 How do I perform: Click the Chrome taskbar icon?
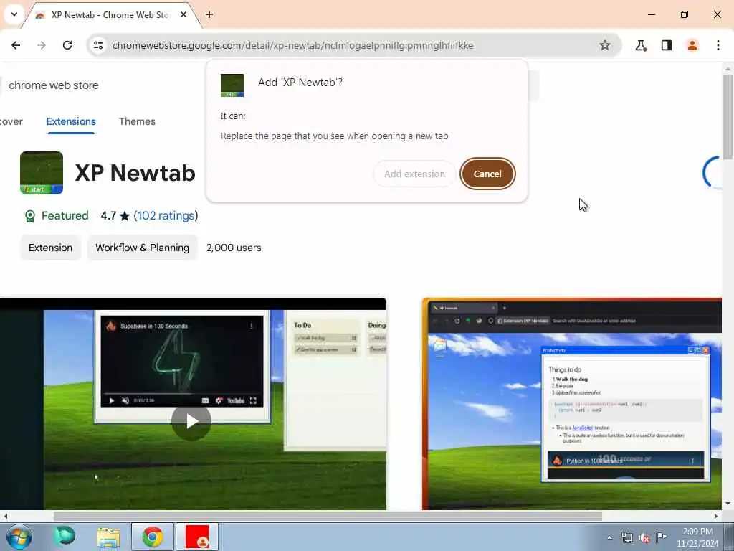tap(153, 537)
